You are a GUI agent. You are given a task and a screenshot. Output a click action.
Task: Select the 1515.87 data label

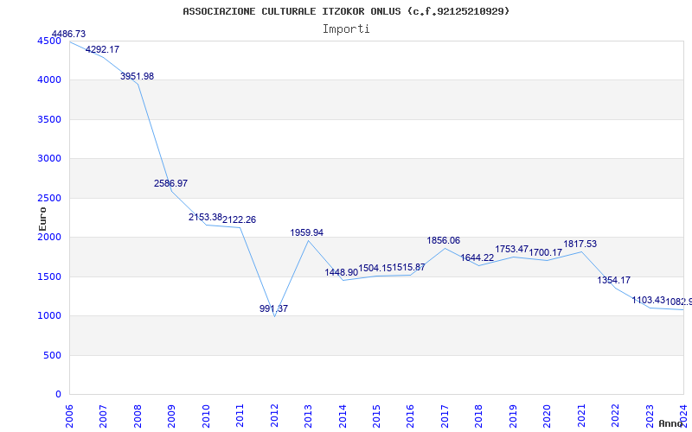click(x=409, y=267)
